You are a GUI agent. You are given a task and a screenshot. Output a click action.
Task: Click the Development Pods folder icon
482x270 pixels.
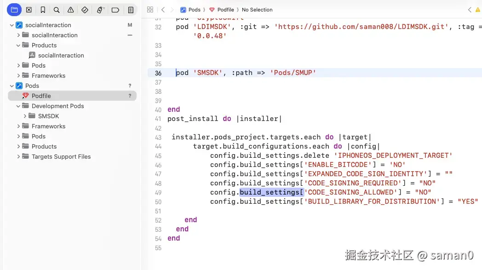pos(26,106)
